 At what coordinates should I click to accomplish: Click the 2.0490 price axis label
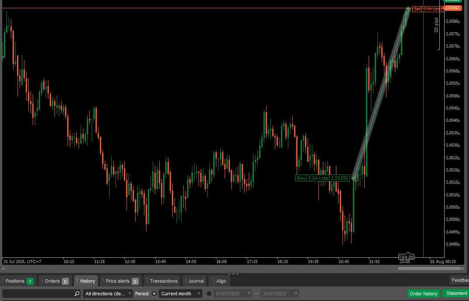[x=452, y=244]
